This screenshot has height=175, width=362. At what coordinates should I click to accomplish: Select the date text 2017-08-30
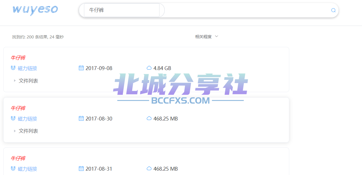[x=99, y=119]
